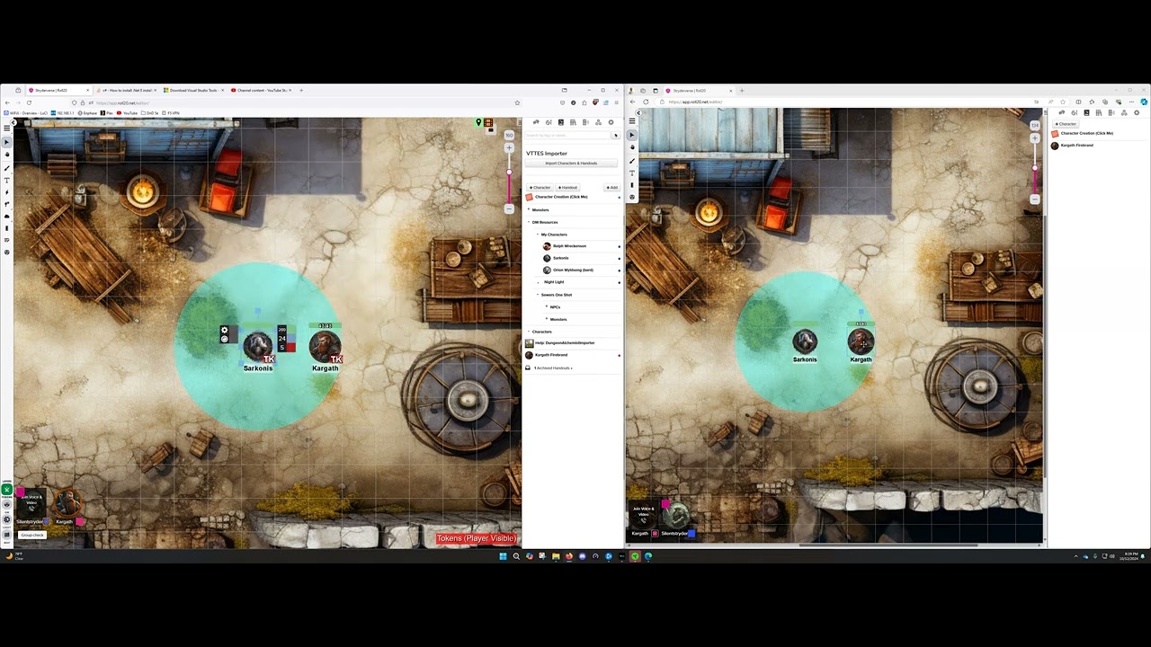
Task: Open Collections tab in left window sidebar
Action: (x=598, y=122)
